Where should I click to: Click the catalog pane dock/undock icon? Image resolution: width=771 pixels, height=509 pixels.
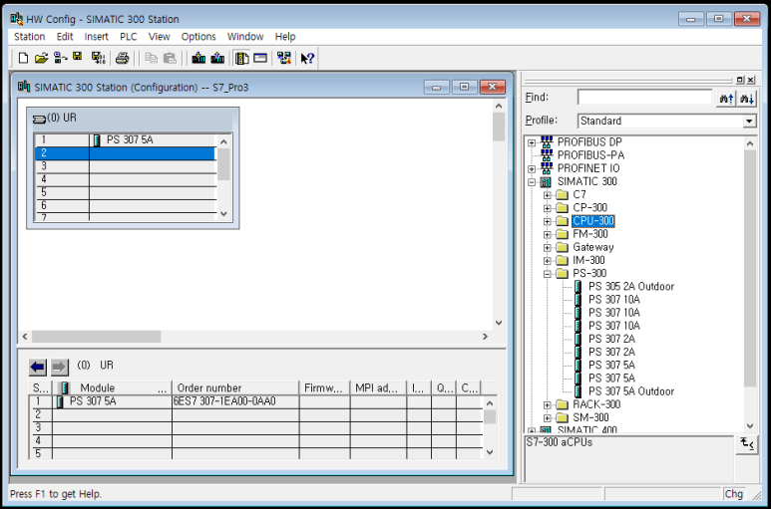740,80
